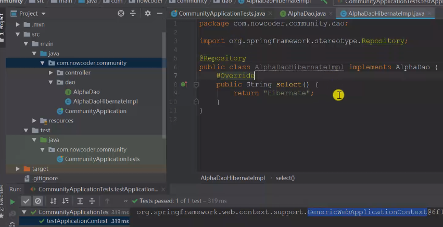Collapse main com.nowcoder.community package
This screenshot has width=443, height=227.
point(42,63)
